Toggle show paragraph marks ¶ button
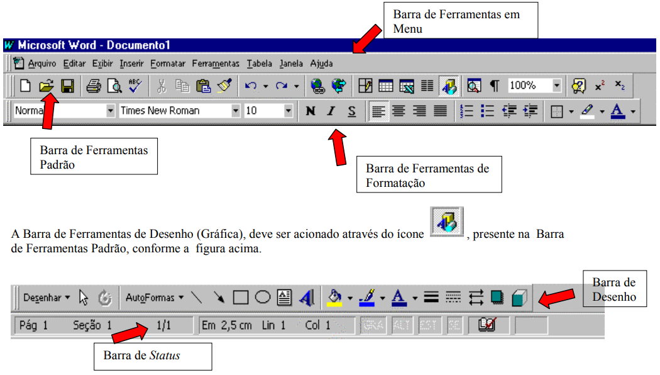This screenshot has height=375, width=660. tap(495, 86)
